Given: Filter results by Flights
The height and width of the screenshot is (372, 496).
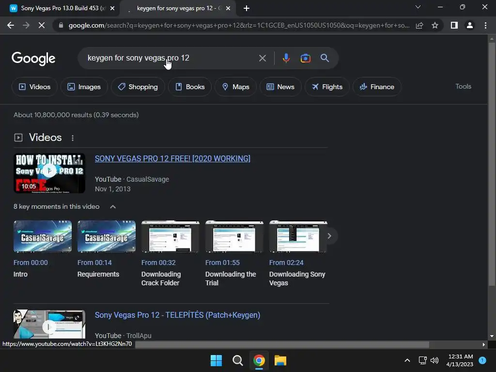Looking at the screenshot, I should (x=327, y=87).
